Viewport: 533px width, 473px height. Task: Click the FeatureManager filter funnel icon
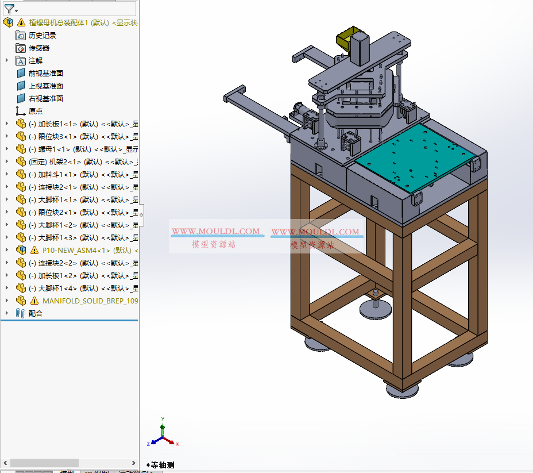pos(10,9)
